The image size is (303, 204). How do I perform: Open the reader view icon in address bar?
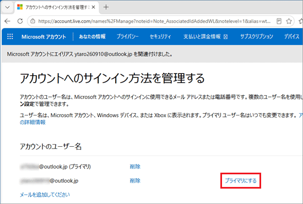(x=279, y=21)
